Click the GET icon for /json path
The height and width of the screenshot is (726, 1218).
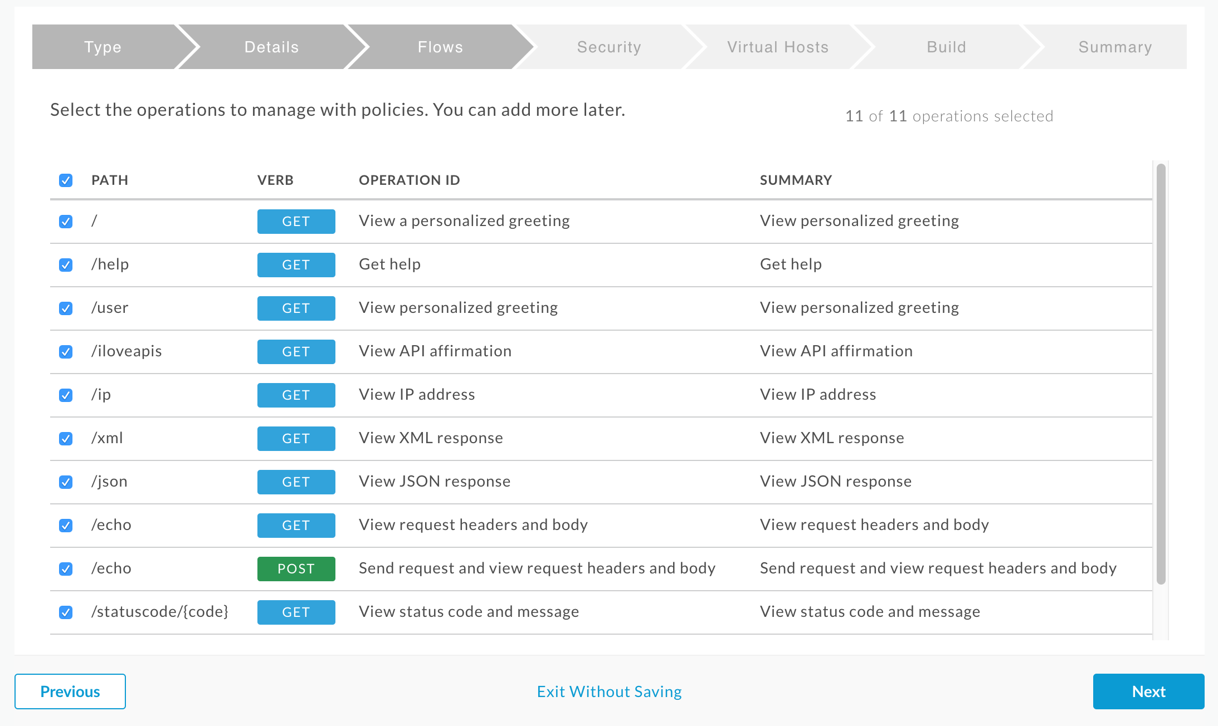click(295, 482)
